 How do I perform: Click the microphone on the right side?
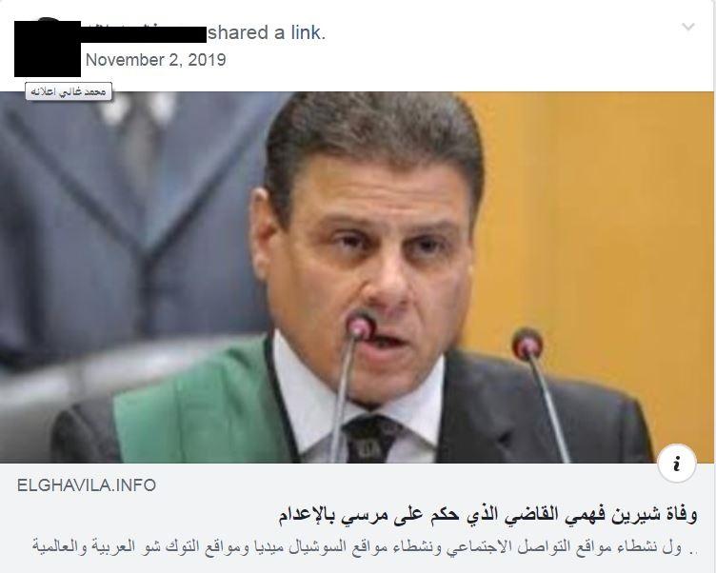pos(527,344)
